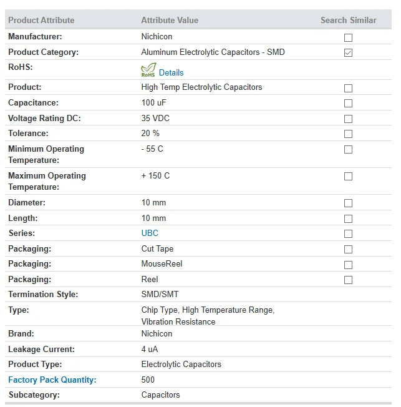The width and height of the screenshot is (401, 407).
Task: Check the Manufacturer Nichicon search-similar box
Action: (348, 37)
